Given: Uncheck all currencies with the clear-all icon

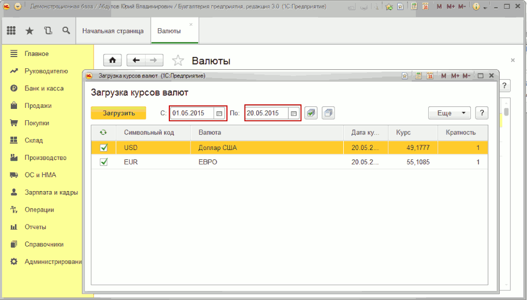Looking at the screenshot, I should (328, 113).
